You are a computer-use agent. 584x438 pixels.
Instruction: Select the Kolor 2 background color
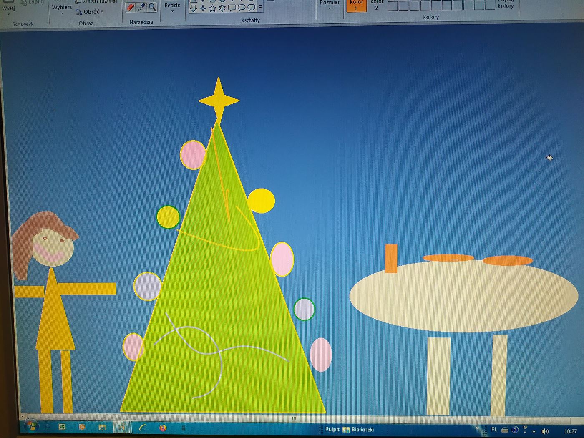tap(377, 5)
